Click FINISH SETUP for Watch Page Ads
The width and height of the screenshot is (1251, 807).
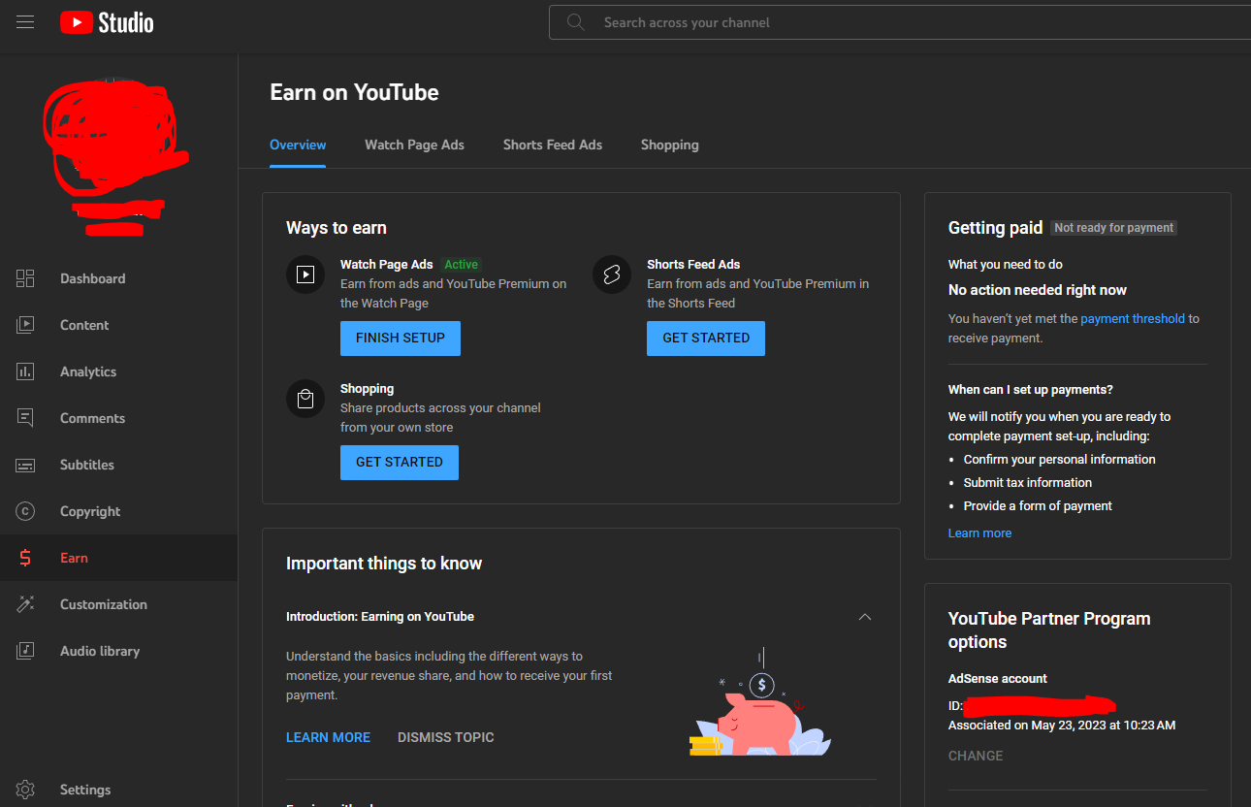(401, 339)
